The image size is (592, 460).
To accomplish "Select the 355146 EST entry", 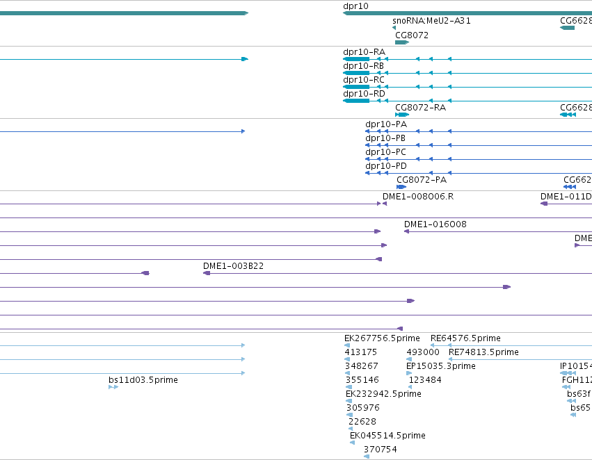I will pyautogui.click(x=362, y=380).
